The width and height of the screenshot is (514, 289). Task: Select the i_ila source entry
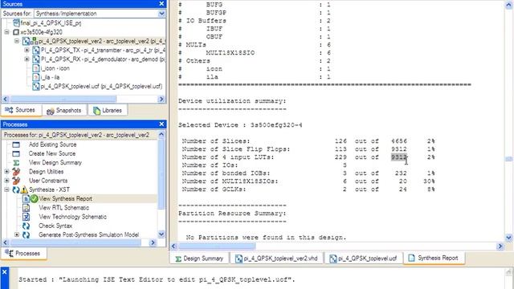50,77
